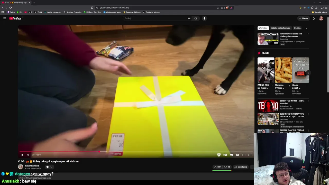Open the Brave Shields lion icon
The width and height of the screenshot is (329, 185).
[x=227, y=8]
